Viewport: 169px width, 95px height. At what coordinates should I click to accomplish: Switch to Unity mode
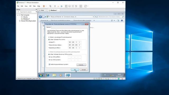tap(76, 6)
